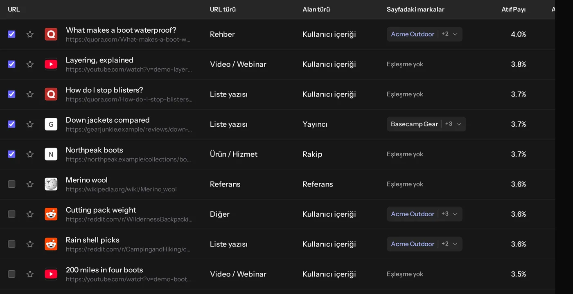Click 'Eşleşme yok' in the 'Northpeak boots' row
The width and height of the screenshot is (573, 294).
point(405,154)
